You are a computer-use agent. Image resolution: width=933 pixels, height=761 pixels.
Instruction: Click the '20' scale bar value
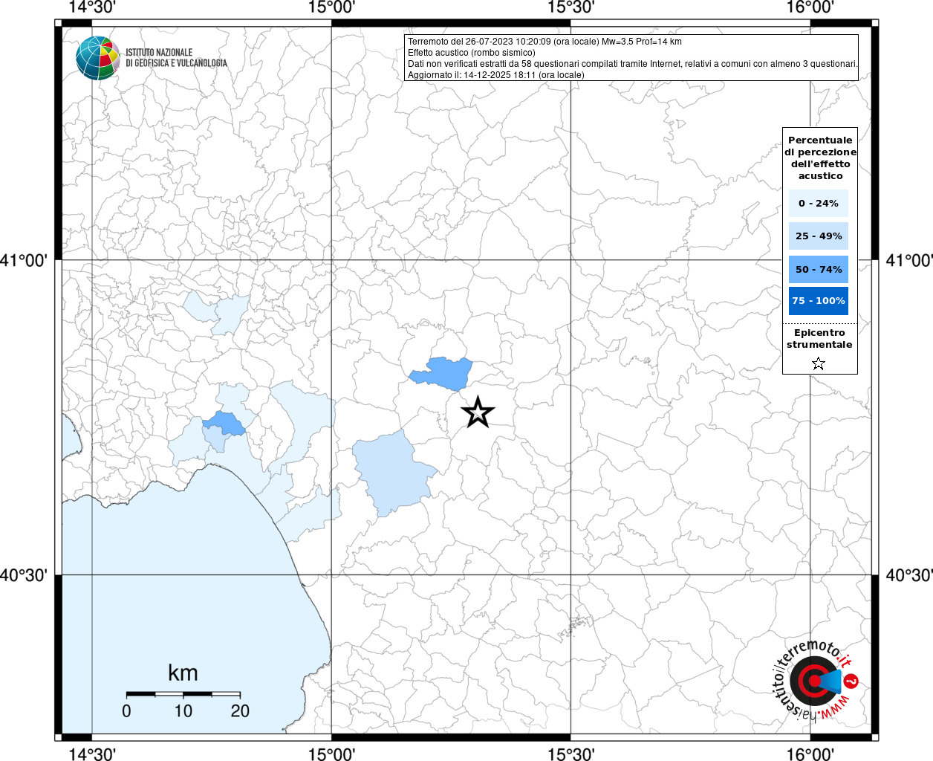pyautogui.click(x=240, y=711)
